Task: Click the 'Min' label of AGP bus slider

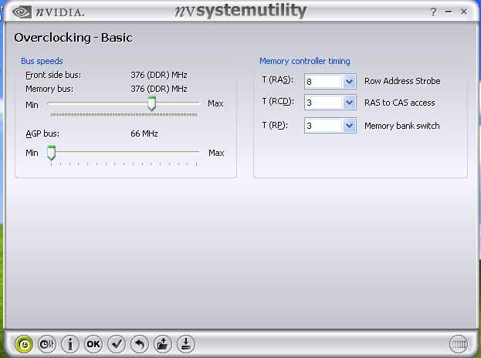Action: click(32, 153)
